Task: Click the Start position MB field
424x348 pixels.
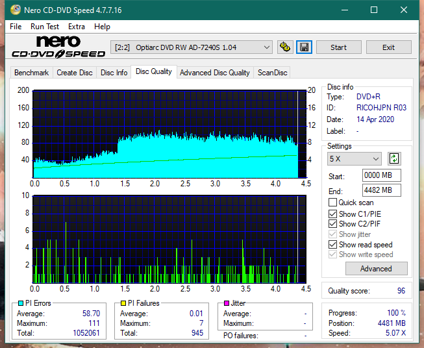Action: [382, 175]
